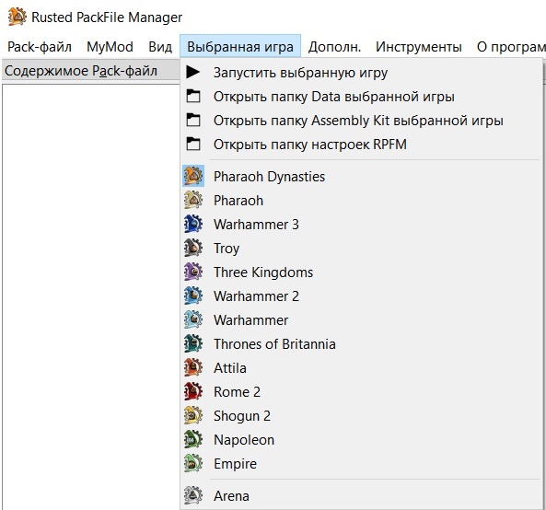This screenshot has width=546, height=510.
Task: Click the blue Warhammer 3 gear icon
Action: click(x=193, y=224)
